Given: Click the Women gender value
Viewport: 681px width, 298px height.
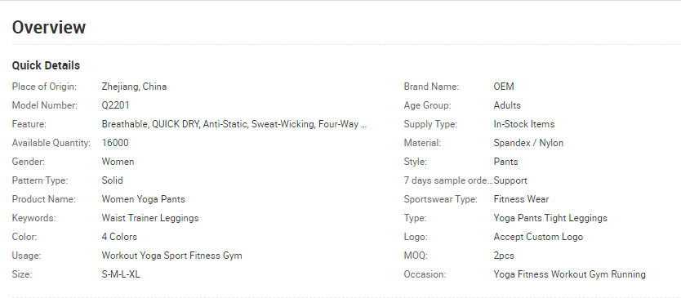Looking at the screenshot, I should tap(118, 162).
